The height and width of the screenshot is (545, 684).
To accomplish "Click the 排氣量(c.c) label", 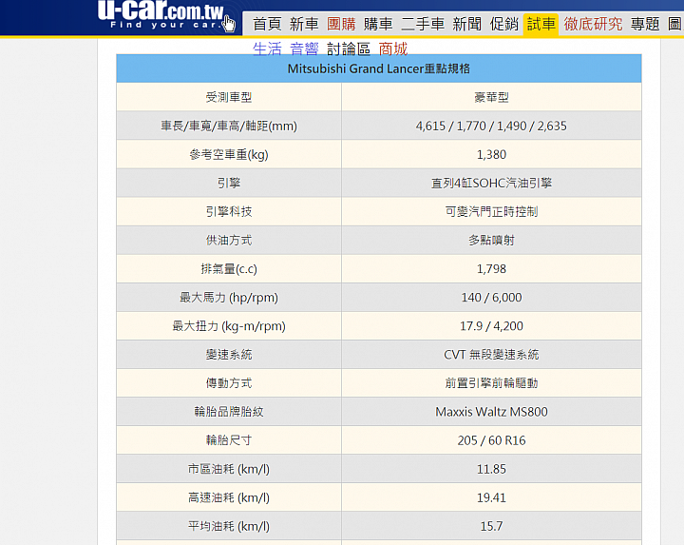I will point(229,269).
